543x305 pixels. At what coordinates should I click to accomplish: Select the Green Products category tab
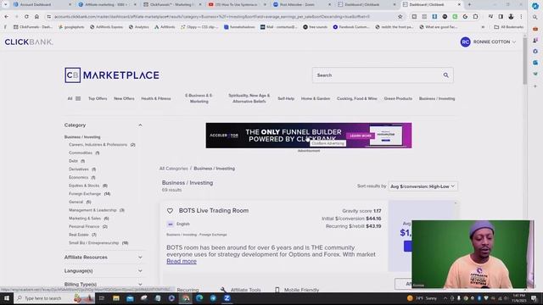(398, 98)
